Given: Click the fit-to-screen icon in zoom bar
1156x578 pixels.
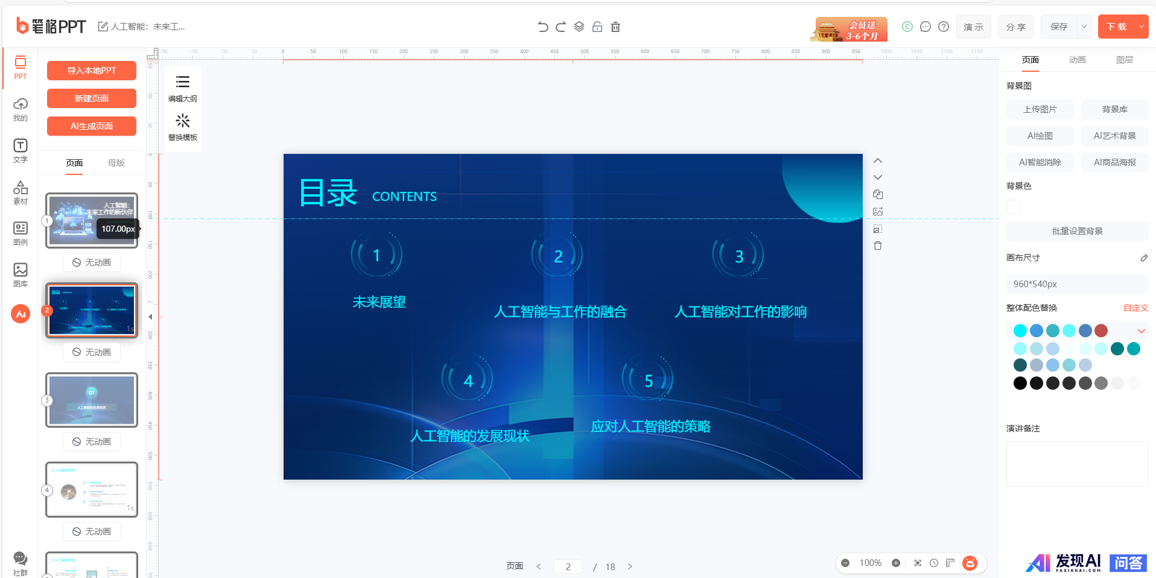Looking at the screenshot, I should coord(918,563).
